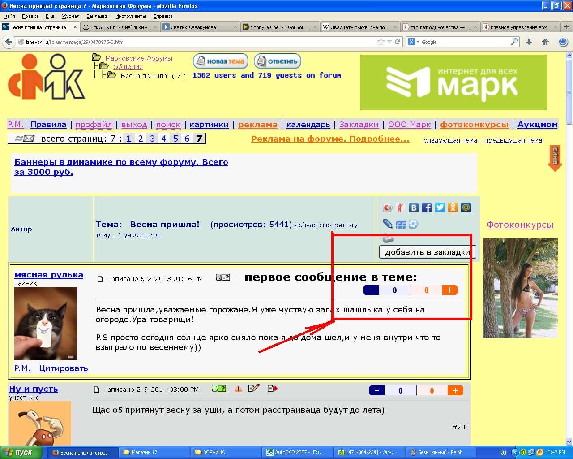Open 'Правила' forum link

pyautogui.click(x=48, y=125)
